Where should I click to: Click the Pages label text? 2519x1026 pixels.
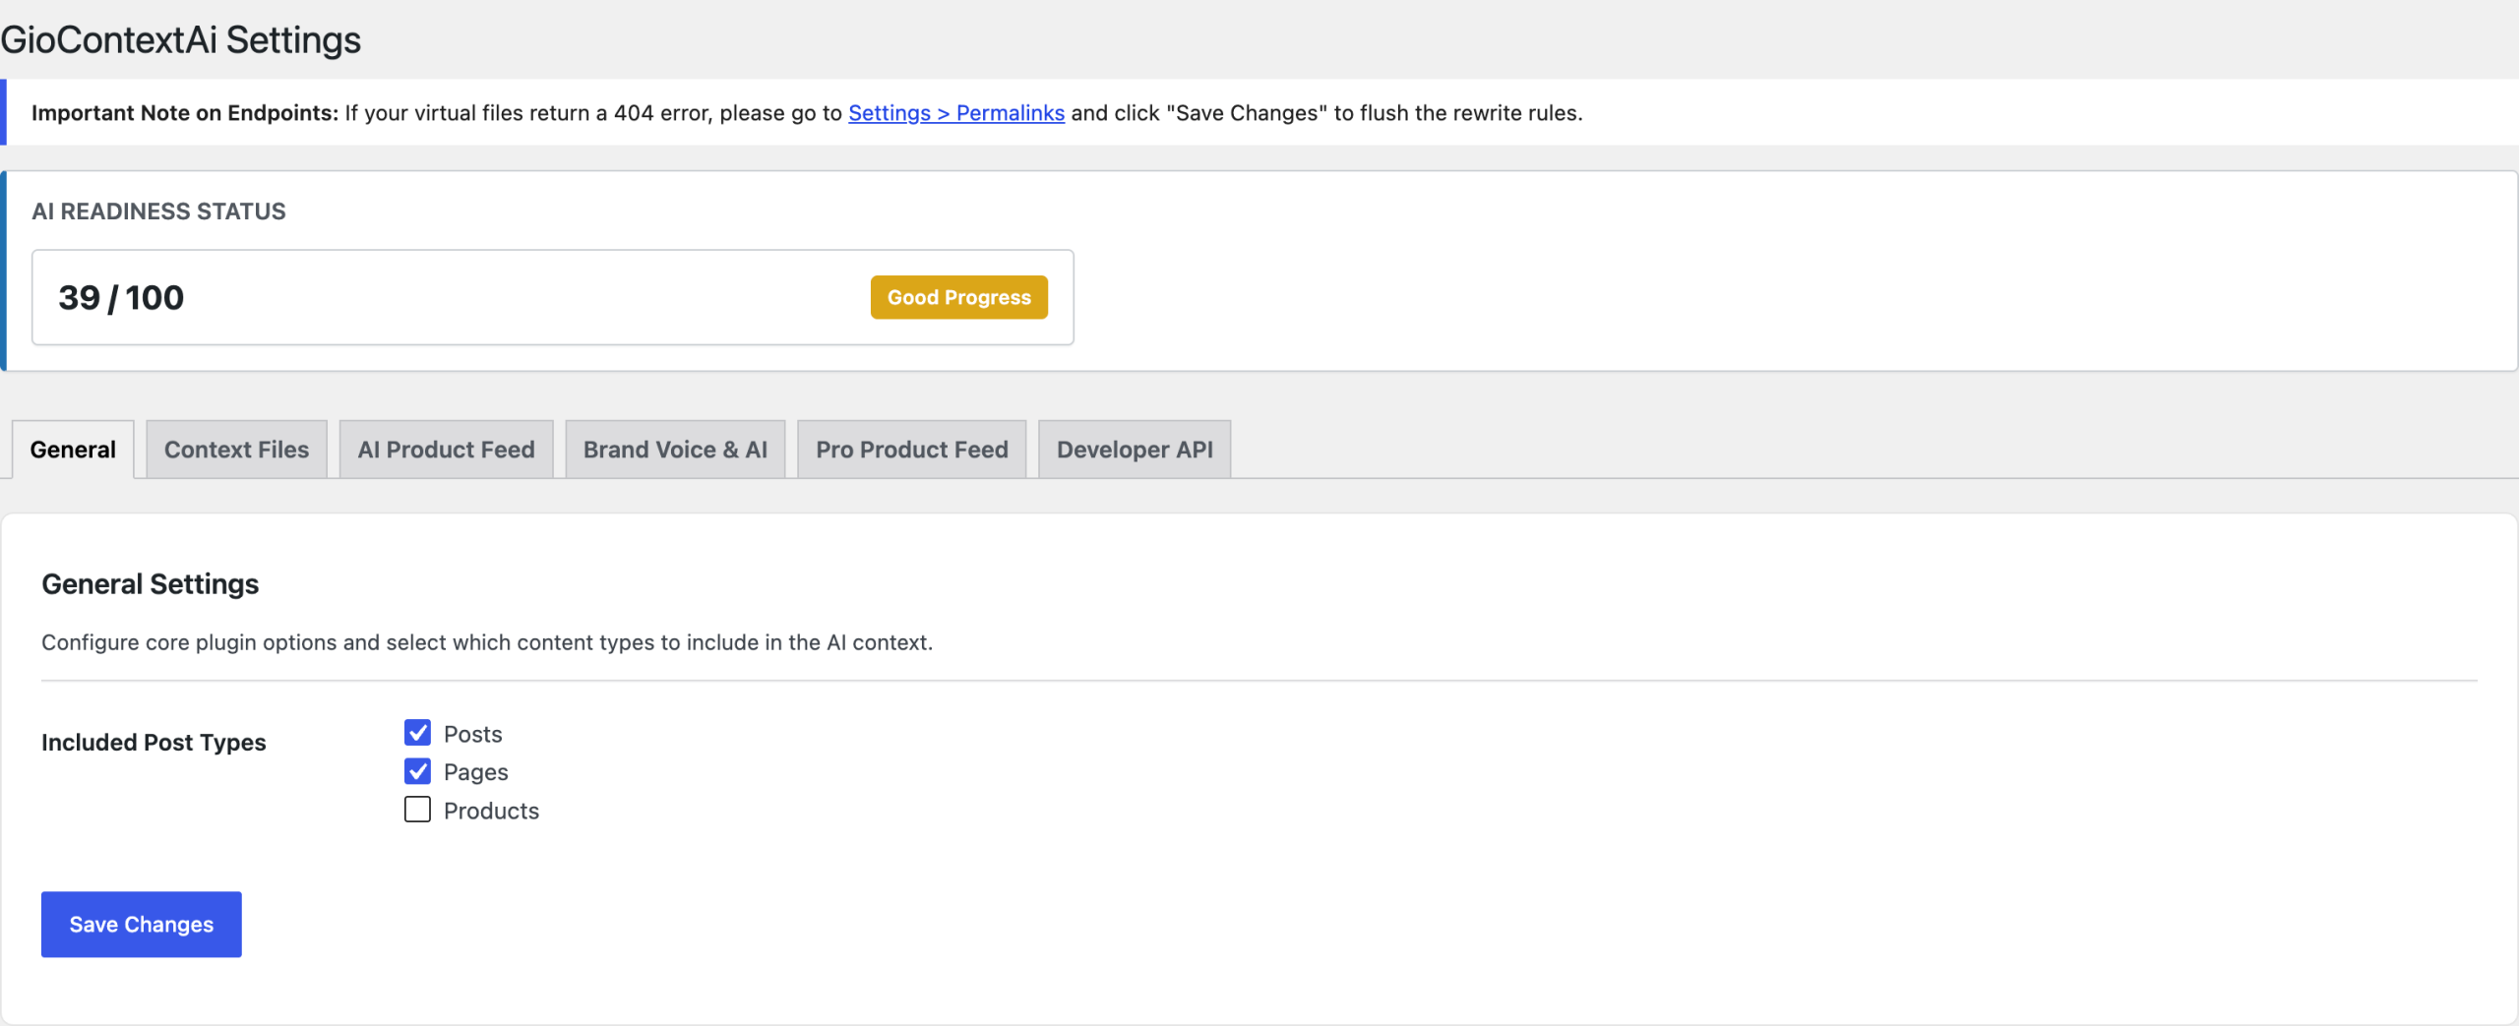476,772
